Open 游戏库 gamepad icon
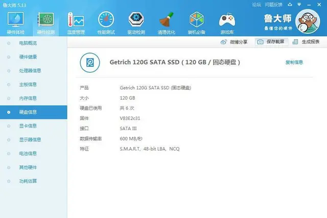 click(x=227, y=20)
